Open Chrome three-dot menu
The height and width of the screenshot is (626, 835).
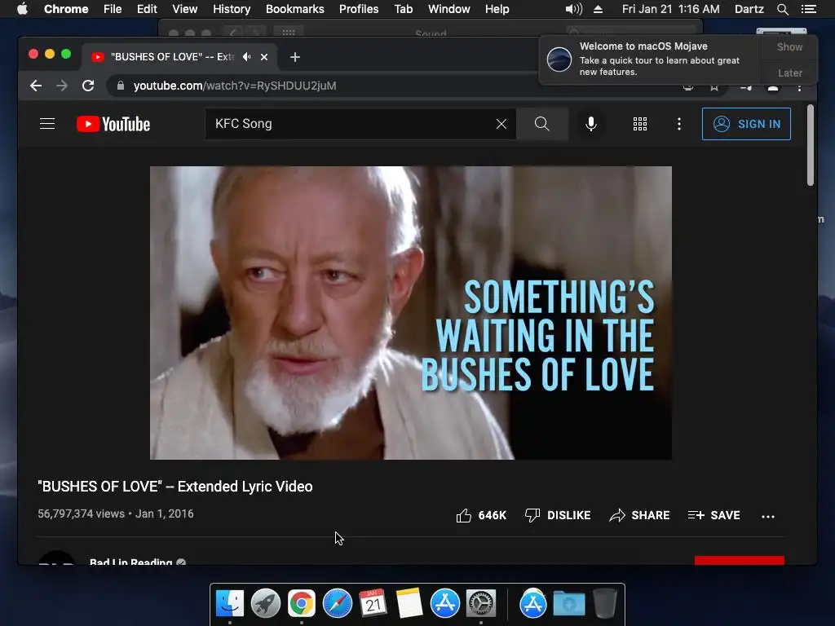click(799, 88)
